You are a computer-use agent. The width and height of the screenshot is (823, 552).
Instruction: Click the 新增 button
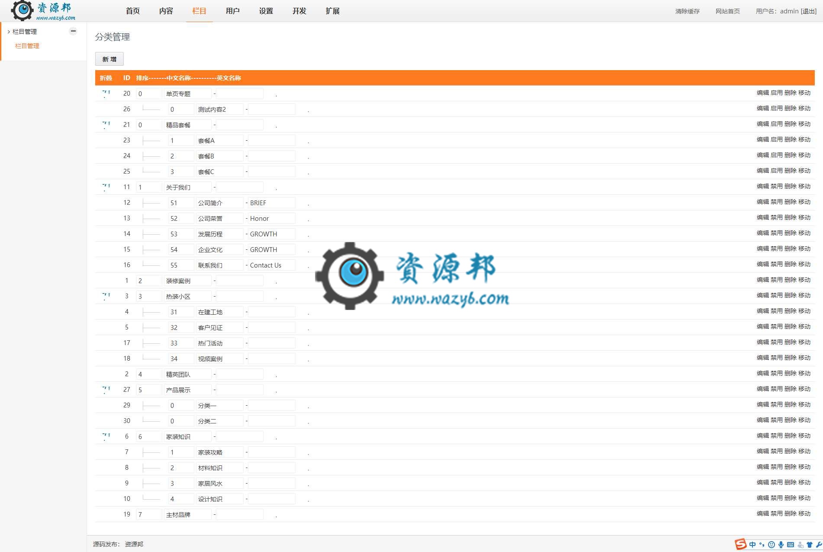(109, 59)
